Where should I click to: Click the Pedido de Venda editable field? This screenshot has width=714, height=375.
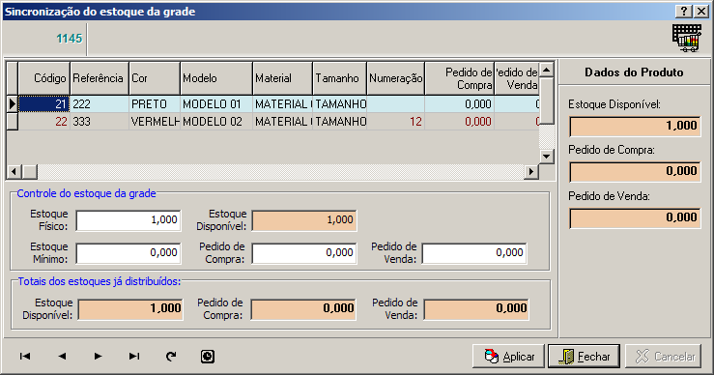coord(474,253)
